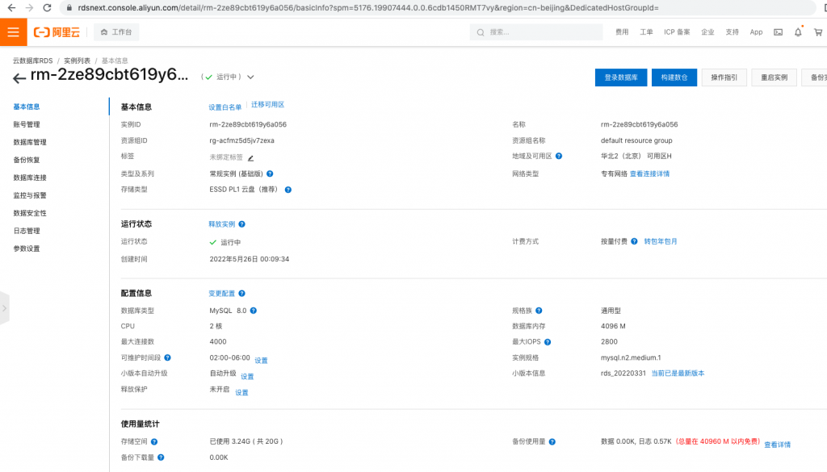Click 设置白名单 link
This screenshot has height=472, width=827.
click(x=225, y=107)
